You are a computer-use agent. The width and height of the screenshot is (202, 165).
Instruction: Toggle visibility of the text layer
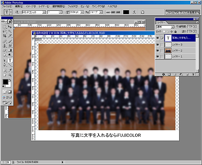tap(158, 38)
